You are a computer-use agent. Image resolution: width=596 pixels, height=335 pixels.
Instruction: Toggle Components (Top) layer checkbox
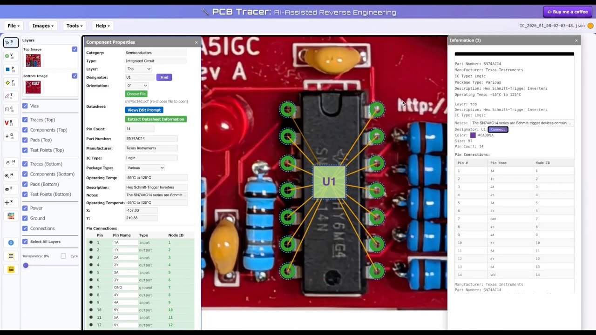(x=25, y=130)
